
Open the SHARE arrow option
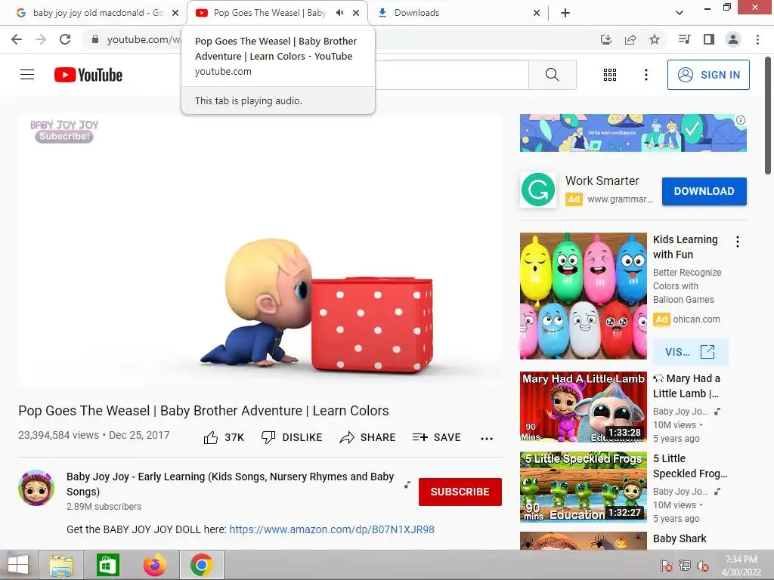(368, 437)
